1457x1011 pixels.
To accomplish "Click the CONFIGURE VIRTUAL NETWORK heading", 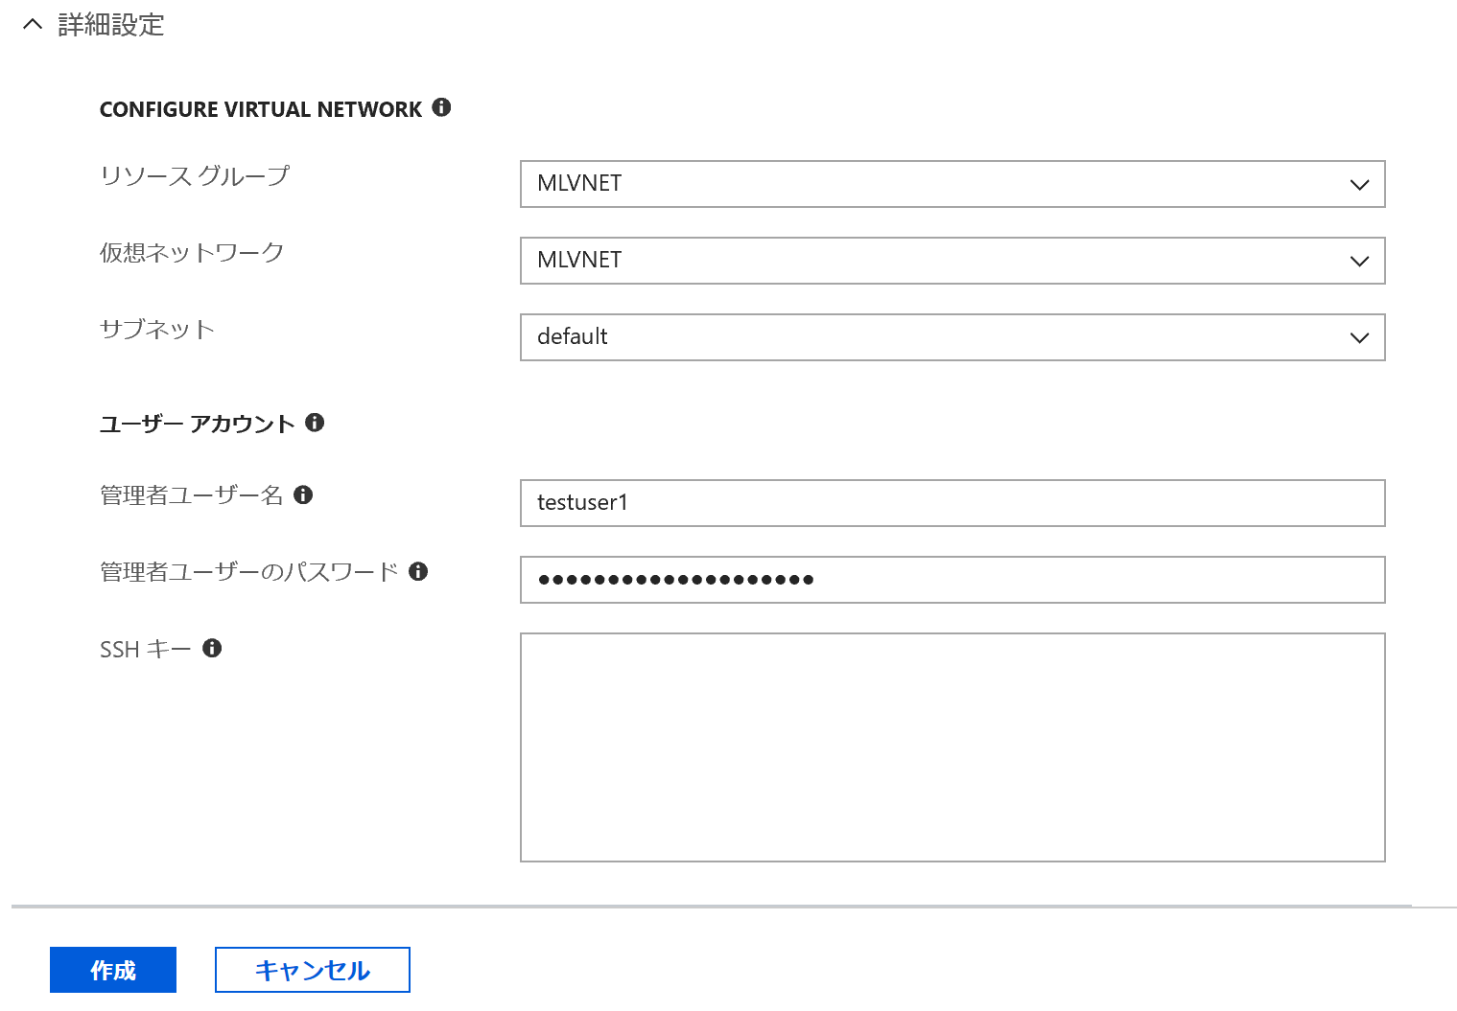I will click(261, 109).
